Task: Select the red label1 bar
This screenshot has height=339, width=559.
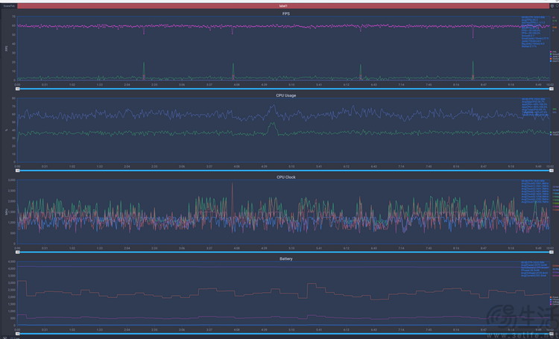Action: (x=283, y=6)
